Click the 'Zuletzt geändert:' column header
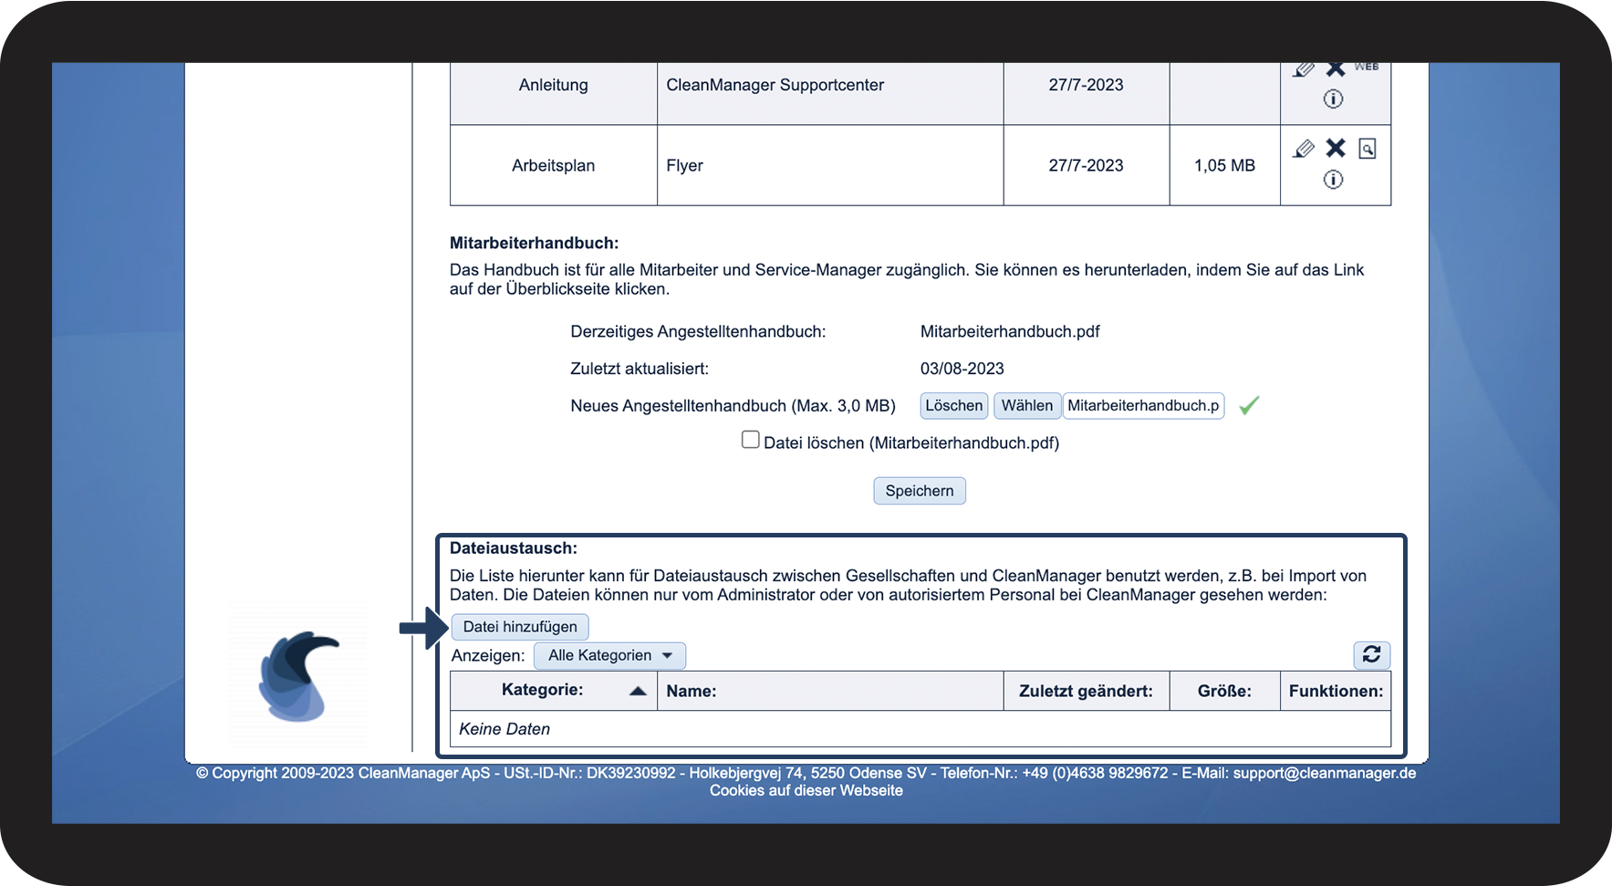Image resolution: width=1612 pixels, height=886 pixels. coord(1086,692)
